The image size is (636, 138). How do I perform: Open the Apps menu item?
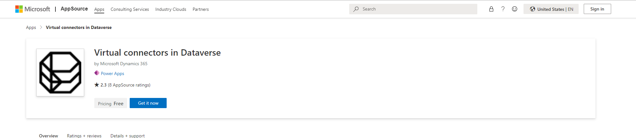tap(99, 10)
